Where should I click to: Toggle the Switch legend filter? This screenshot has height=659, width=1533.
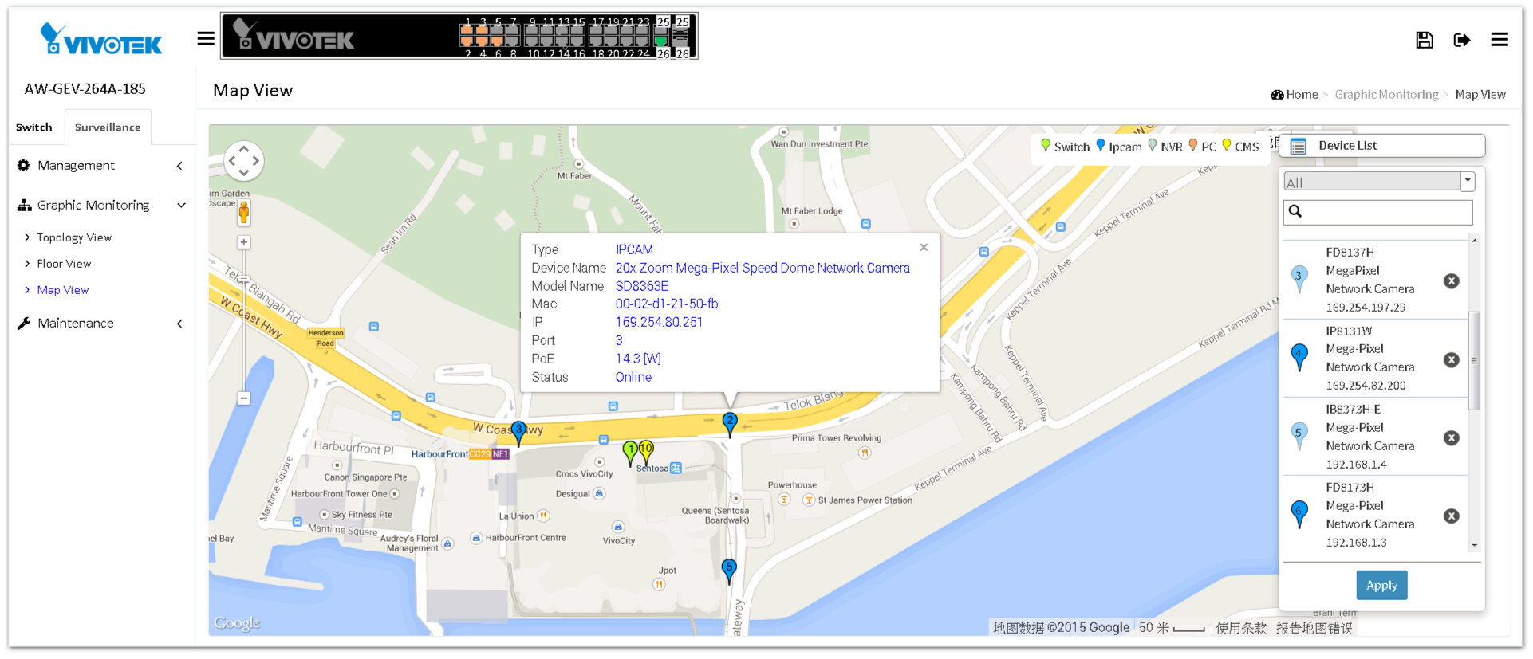(1065, 146)
